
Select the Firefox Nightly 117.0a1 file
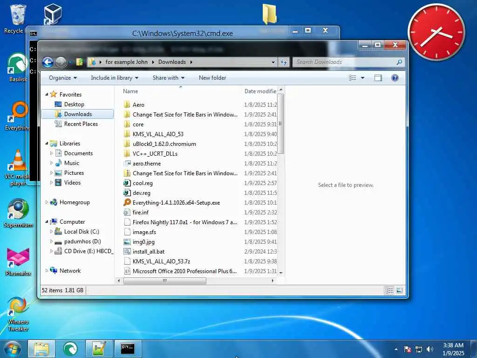[184, 222]
